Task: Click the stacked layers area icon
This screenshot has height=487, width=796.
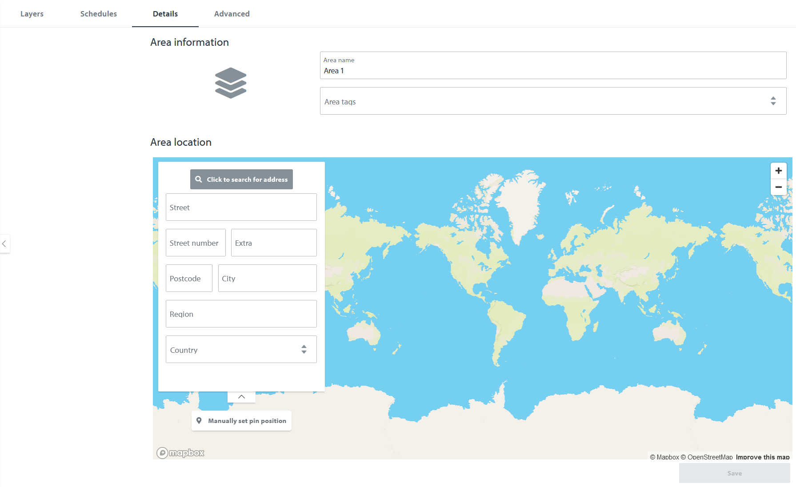Action: pos(230,83)
